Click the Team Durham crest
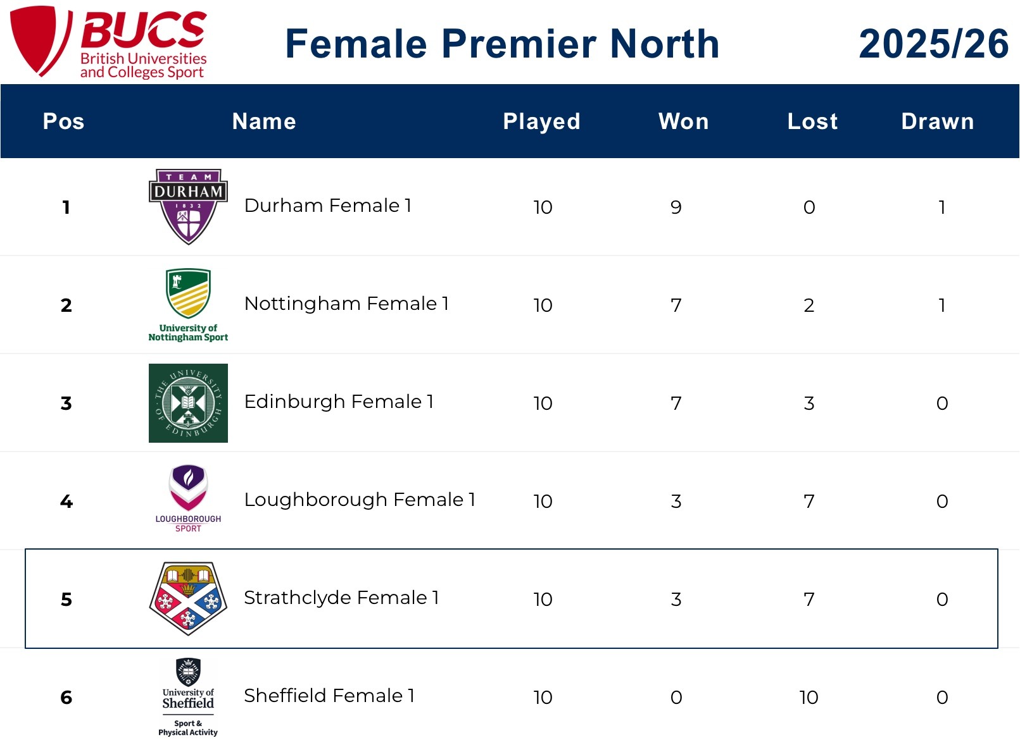Viewport: 1020px width, 752px height. coord(188,206)
